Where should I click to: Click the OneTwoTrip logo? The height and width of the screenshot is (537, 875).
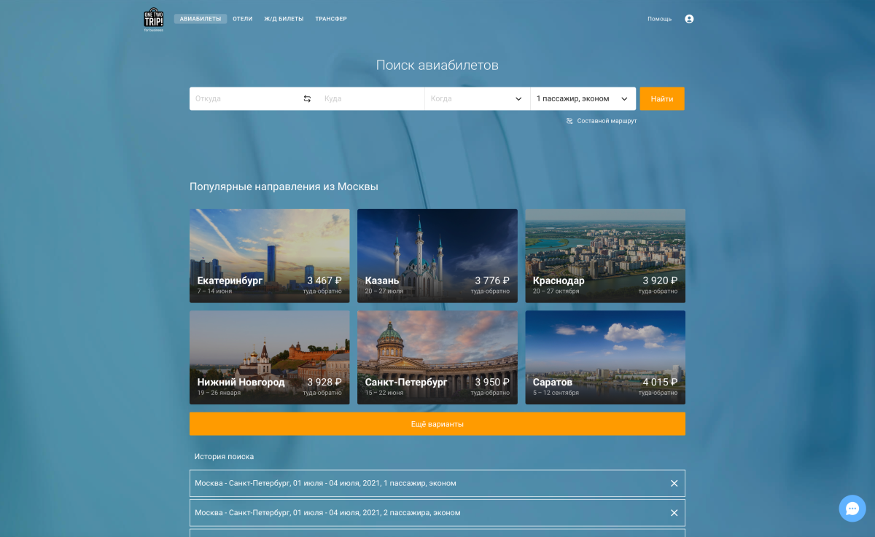(153, 19)
